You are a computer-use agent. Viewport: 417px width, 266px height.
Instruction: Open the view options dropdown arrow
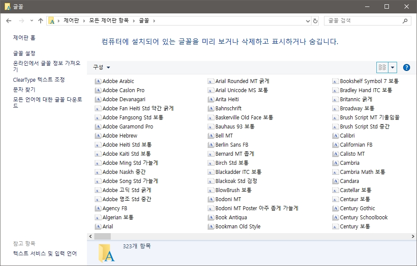392,67
